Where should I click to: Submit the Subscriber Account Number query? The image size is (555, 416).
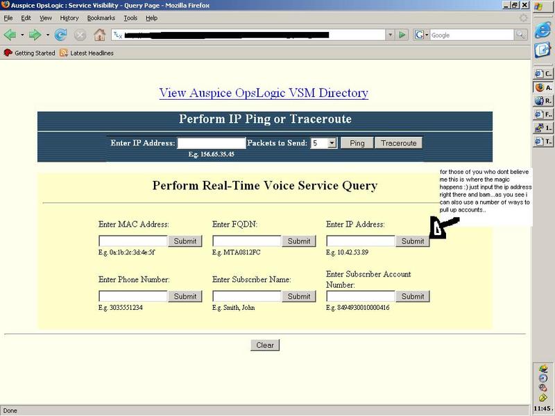click(x=413, y=296)
